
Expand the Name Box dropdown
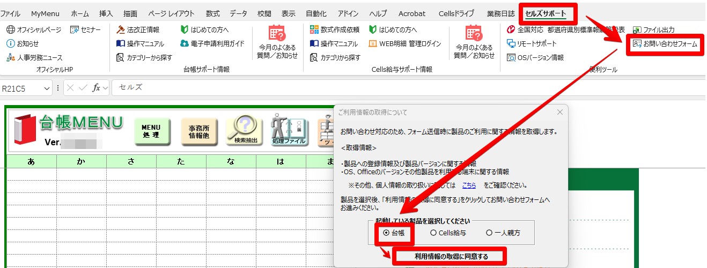coord(47,87)
